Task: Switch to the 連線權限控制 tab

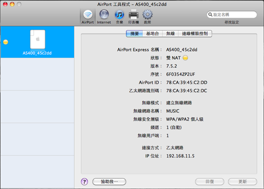Action: [195, 33]
